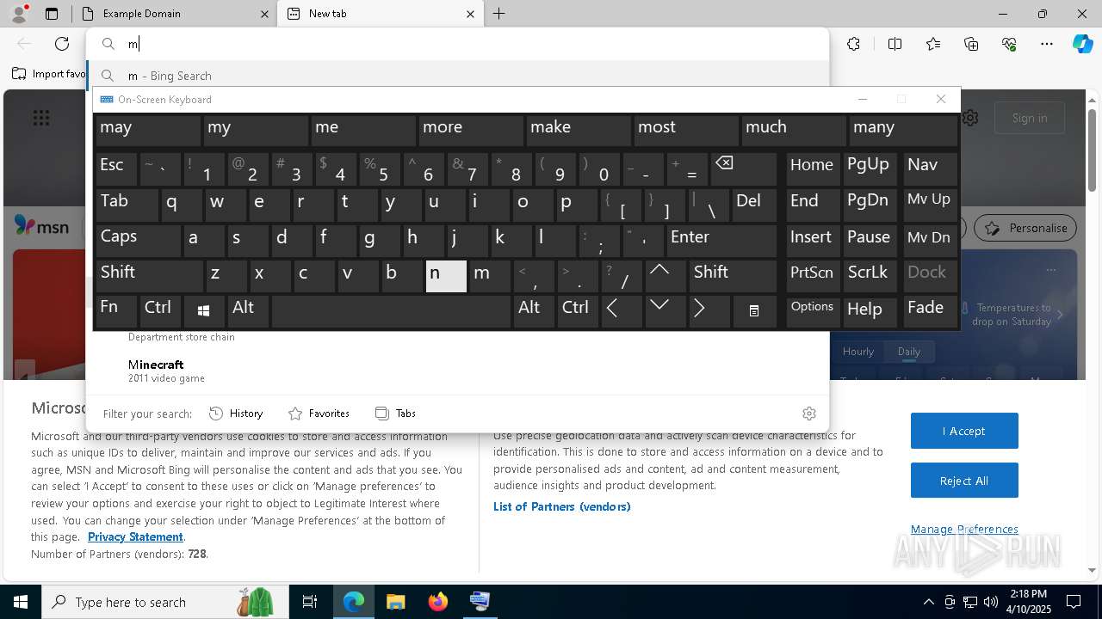1102x619 pixels.
Task: Open File Explorer from the taskbar
Action: (x=396, y=602)
